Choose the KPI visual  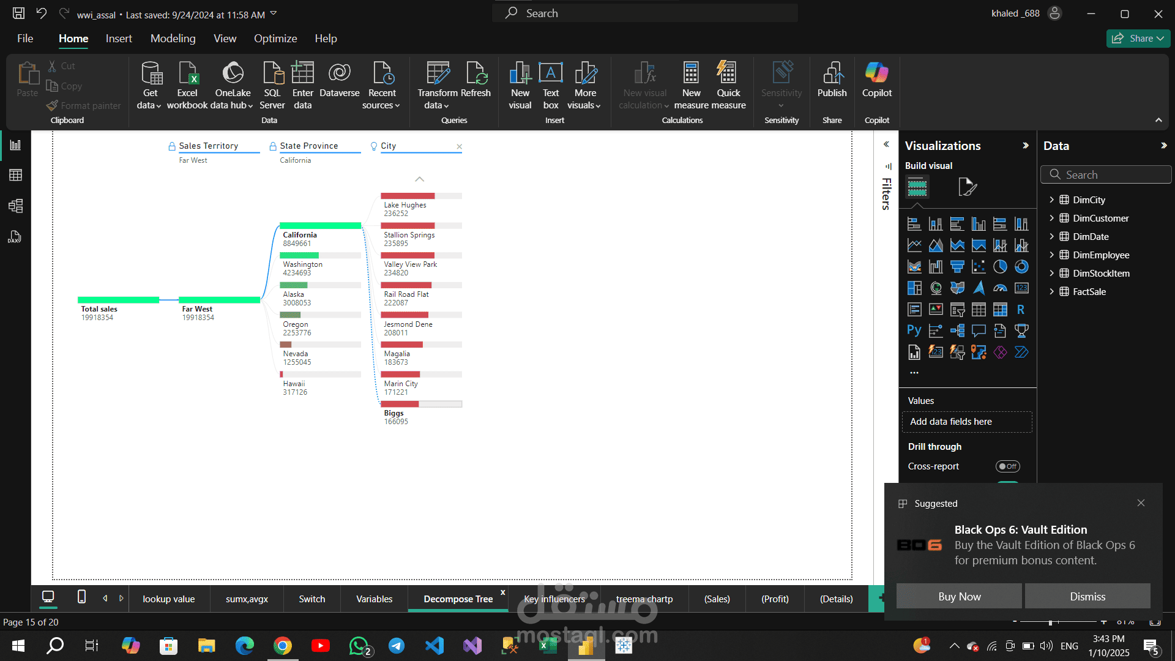click(x=936, y=310)
